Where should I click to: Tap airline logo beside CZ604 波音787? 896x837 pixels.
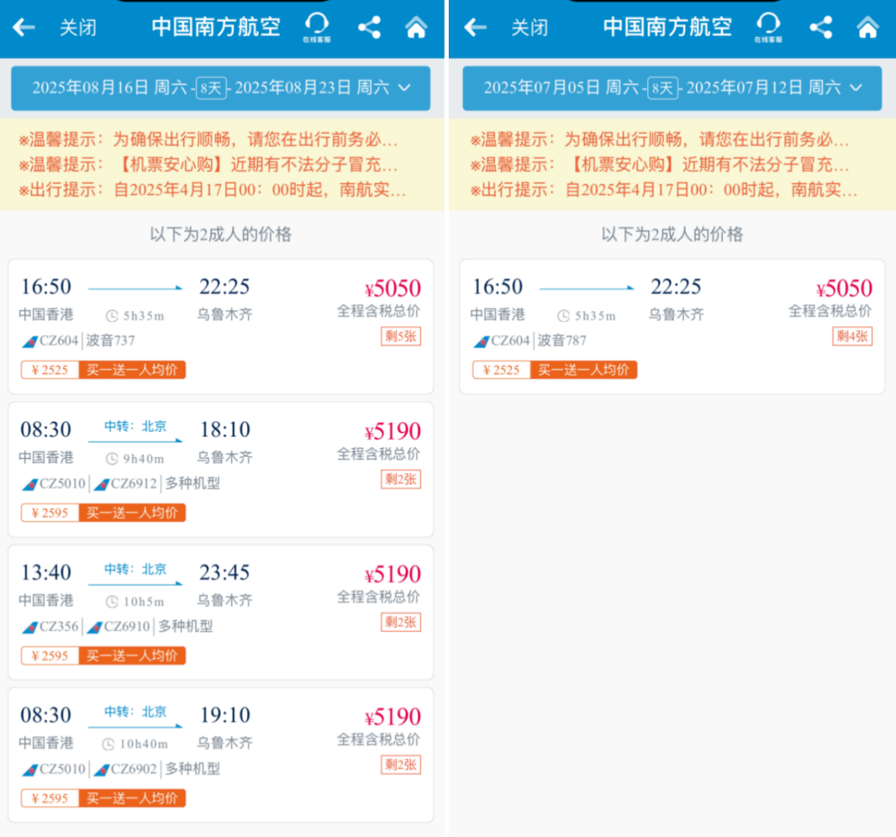pos(481,342)
